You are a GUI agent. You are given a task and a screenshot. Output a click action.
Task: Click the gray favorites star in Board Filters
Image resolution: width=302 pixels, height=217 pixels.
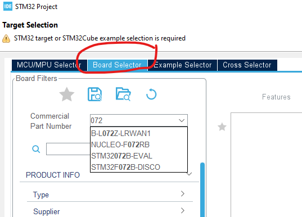point(66,94)
